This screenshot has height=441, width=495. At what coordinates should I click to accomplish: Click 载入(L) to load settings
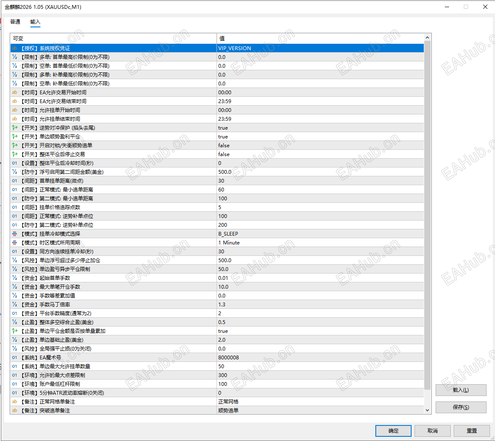(x=460, y=390)
